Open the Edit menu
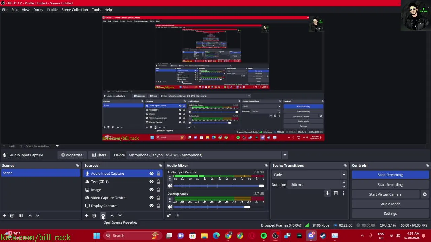 tap(14, 10)
